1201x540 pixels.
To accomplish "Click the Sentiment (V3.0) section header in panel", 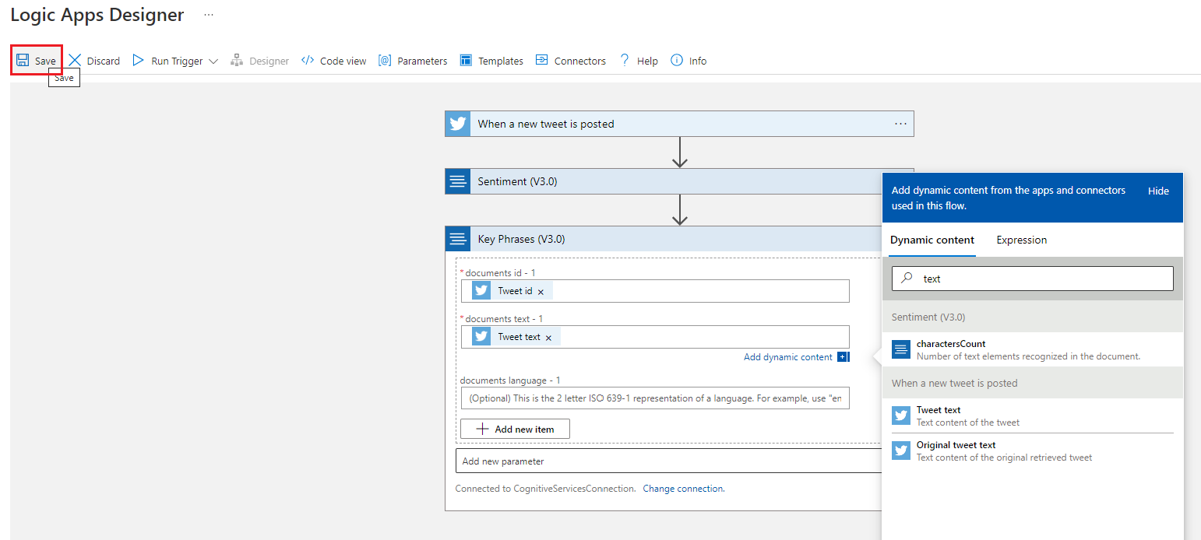I will click(x=1032, y=317).
